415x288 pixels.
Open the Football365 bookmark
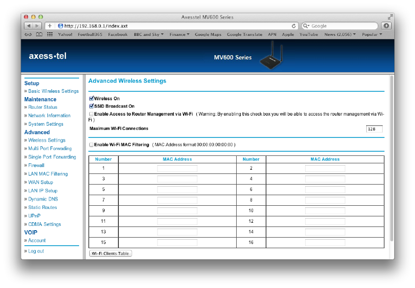(90, 34)
